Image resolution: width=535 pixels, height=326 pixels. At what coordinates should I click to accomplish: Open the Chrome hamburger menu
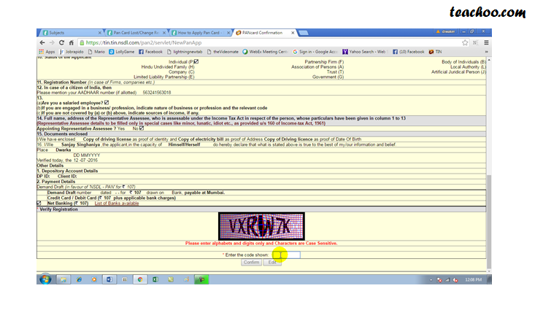(x=486, y=42)
